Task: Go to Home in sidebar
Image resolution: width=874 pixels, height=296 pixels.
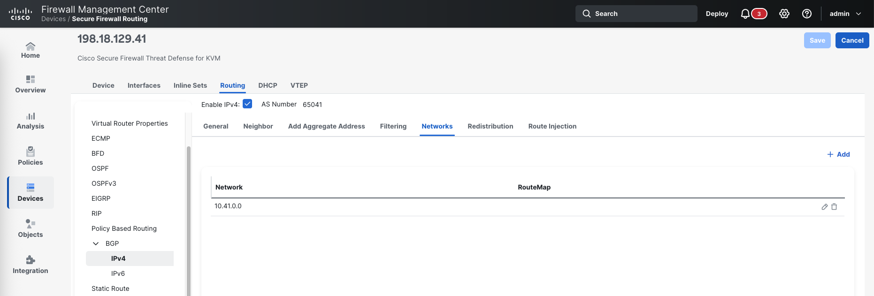Action: 31,50
